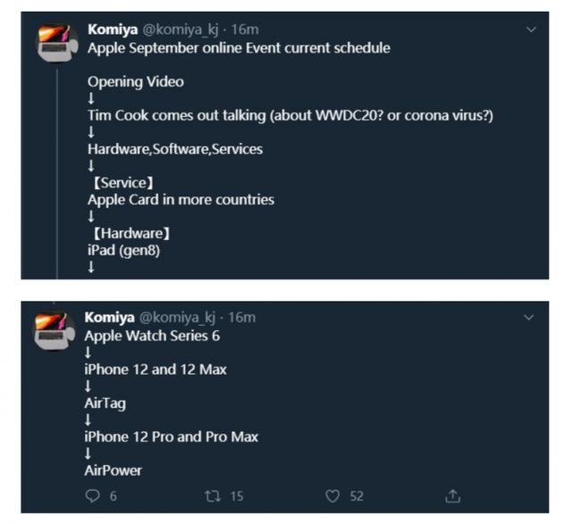The image size is (572, 524).
Task: Open Komiya display name on schedule tweet
Action: pyautogui.click(x=112, y=29)
